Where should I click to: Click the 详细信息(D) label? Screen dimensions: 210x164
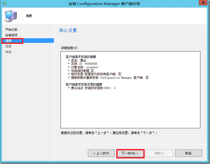point(70,48)
